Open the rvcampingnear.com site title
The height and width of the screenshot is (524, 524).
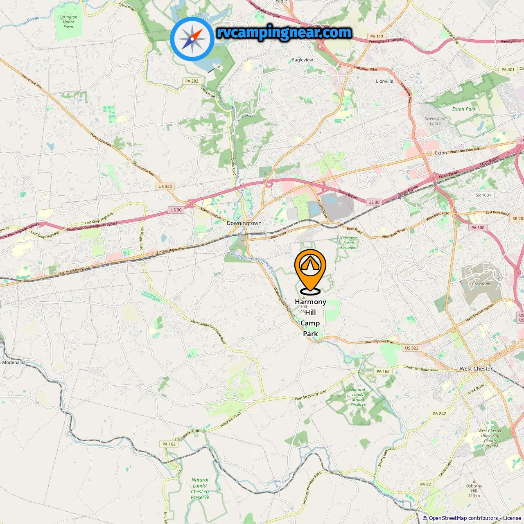coord(284,33)
